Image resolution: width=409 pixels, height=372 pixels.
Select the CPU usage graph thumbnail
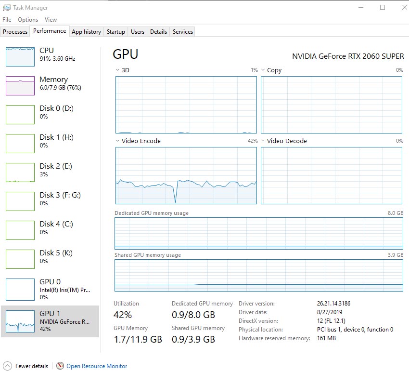(20, 56)
